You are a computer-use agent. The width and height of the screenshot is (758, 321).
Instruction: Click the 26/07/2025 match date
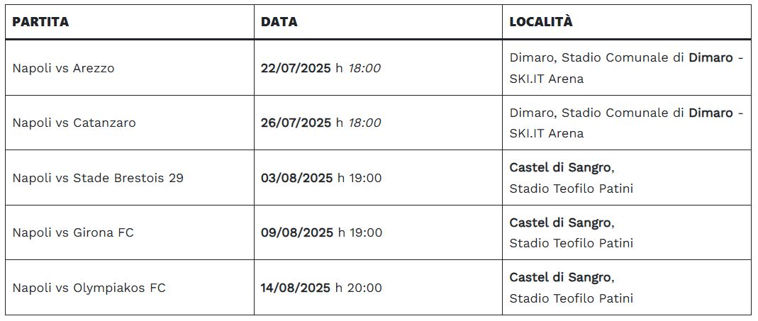[x=296, y=123]
